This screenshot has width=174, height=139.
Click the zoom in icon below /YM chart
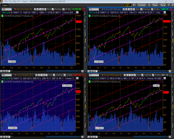coord(4,71)
